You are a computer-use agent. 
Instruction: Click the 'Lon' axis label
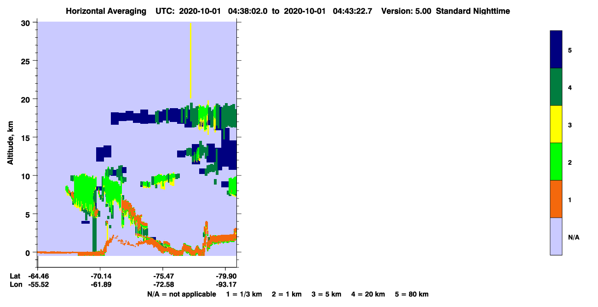coord(15,284)
